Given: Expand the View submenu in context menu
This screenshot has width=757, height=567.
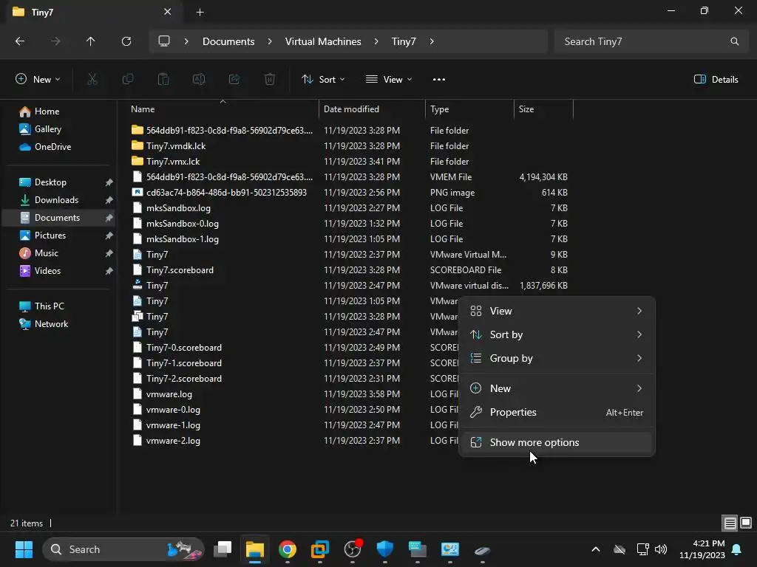Looking at the screenshot, I should click(x=557, y=311).
